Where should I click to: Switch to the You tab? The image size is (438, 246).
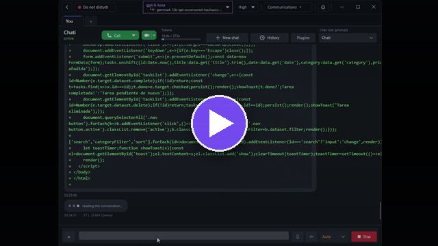tap(72, 21)
